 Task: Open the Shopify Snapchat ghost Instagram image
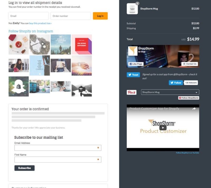coord(18,87)
